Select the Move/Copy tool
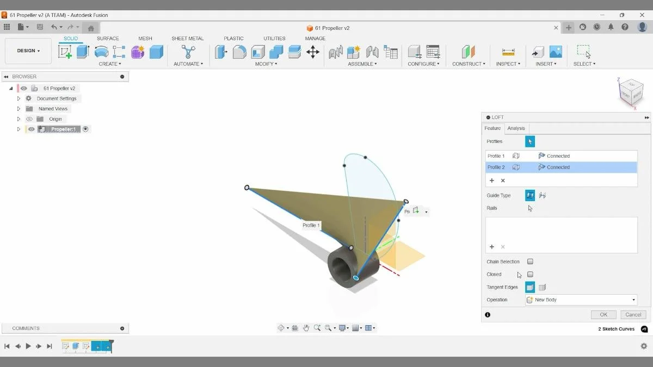Image resolution: width=653 pixels, height=367 pixels. click(x=313, y=52)
